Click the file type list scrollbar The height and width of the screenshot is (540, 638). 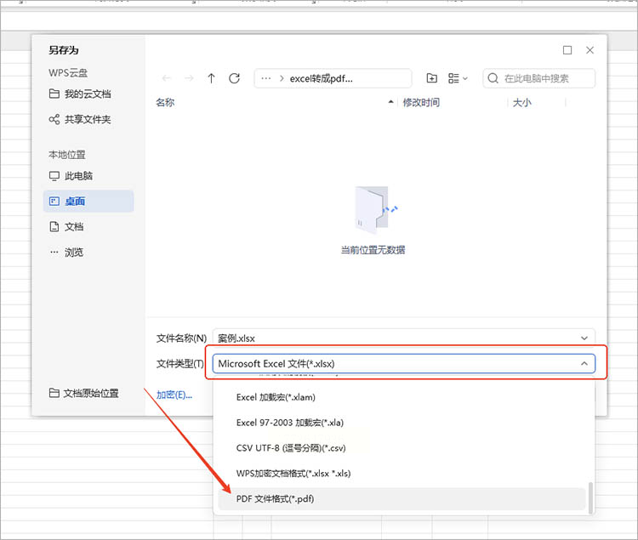click(x=590, y=497)
